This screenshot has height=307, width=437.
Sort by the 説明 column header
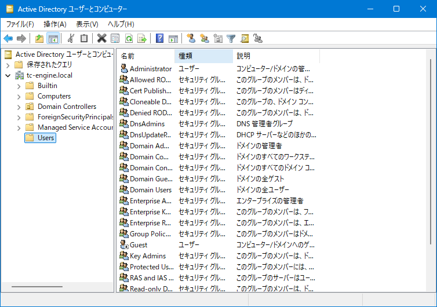276,56
